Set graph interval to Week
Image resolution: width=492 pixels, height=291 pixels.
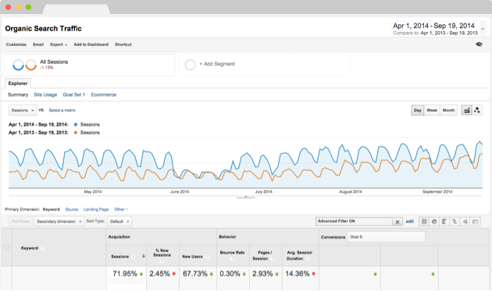pos(432,110)
